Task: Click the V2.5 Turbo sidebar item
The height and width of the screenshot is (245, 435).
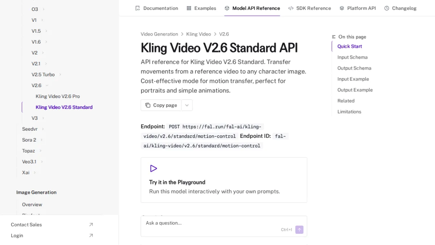Action: [x=43, y=74]
